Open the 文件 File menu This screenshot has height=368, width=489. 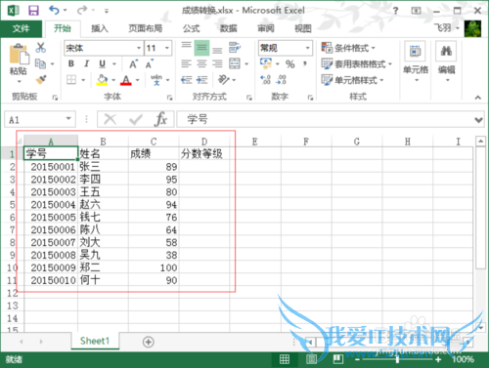pyautogui.click(x=22, y=28)
